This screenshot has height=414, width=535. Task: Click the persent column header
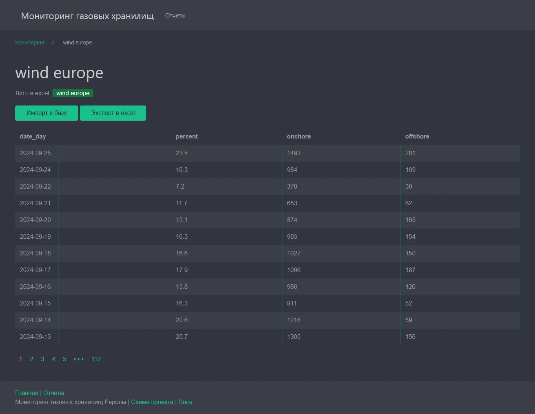coord(186,137)
